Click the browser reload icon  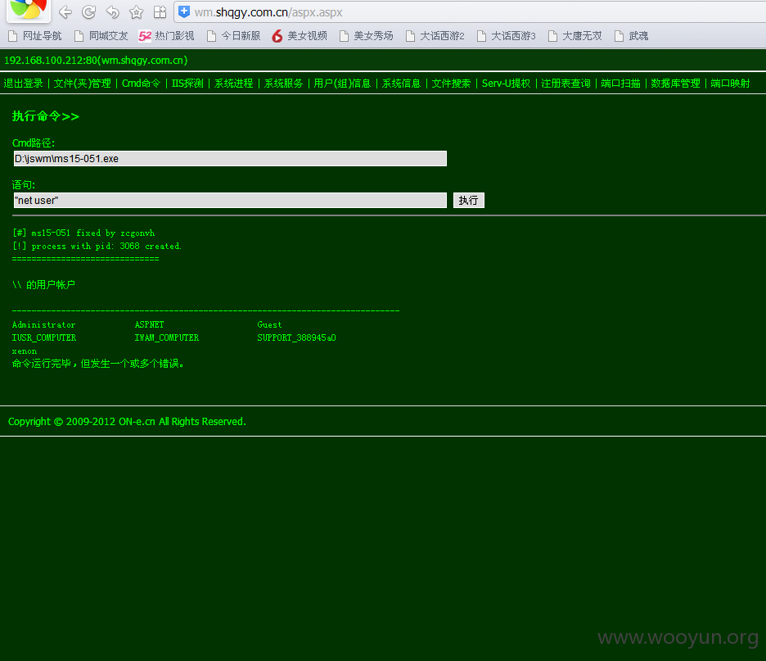pyautogui.click(x=89, y=12)
